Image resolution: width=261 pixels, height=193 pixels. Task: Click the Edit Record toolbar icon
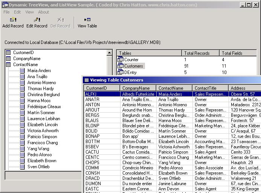[37, 20]
